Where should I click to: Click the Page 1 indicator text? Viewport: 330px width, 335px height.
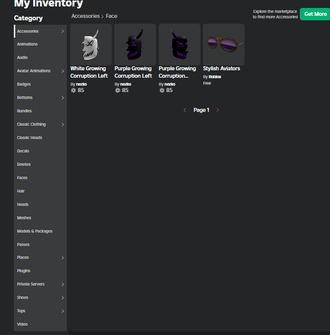[x=201, y=110]
